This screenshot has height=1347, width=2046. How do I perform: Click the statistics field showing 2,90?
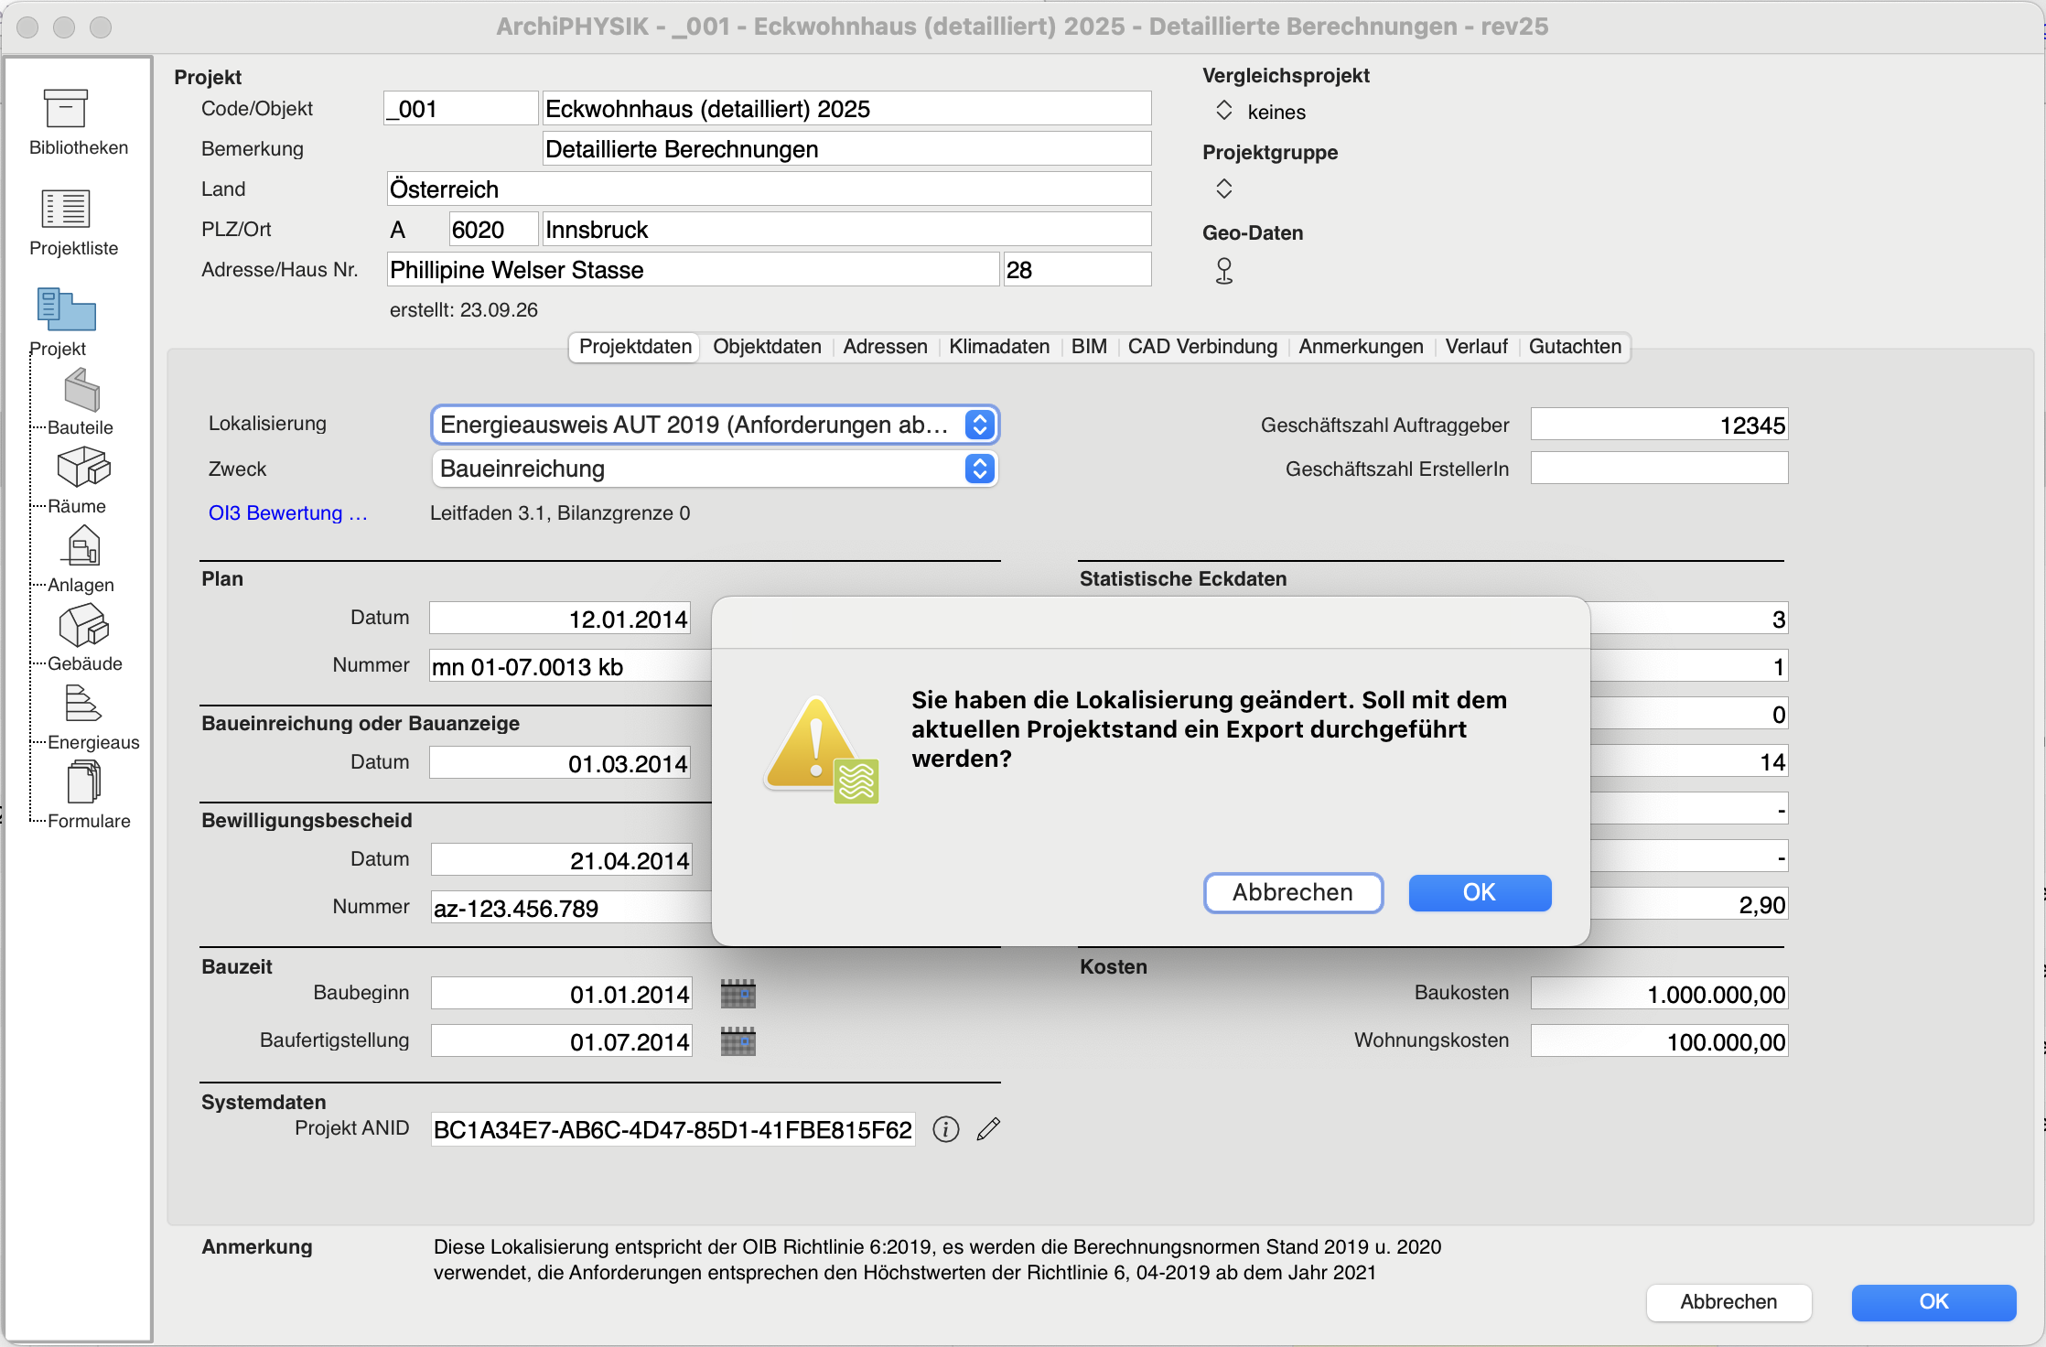tap(1689, 904)
